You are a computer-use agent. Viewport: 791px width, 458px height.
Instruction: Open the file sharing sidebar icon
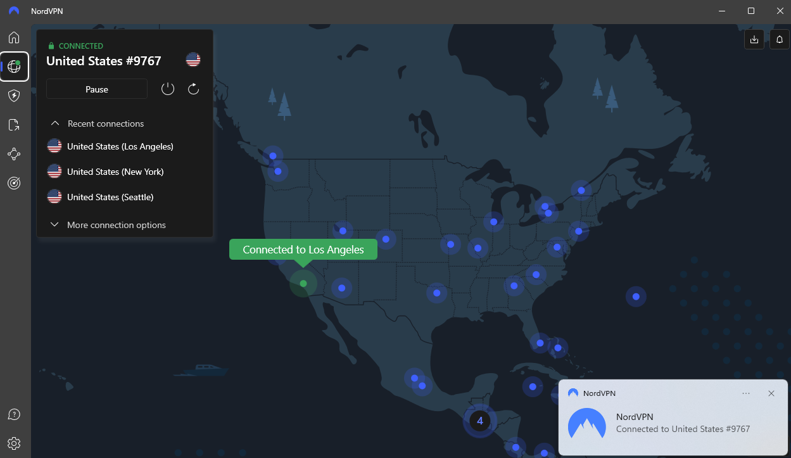click(x=14, y=125)
